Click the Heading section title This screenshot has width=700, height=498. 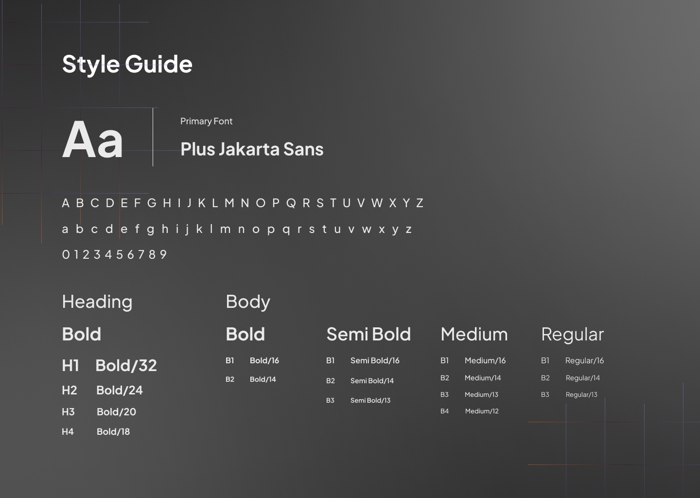click(x=97, y=302)
